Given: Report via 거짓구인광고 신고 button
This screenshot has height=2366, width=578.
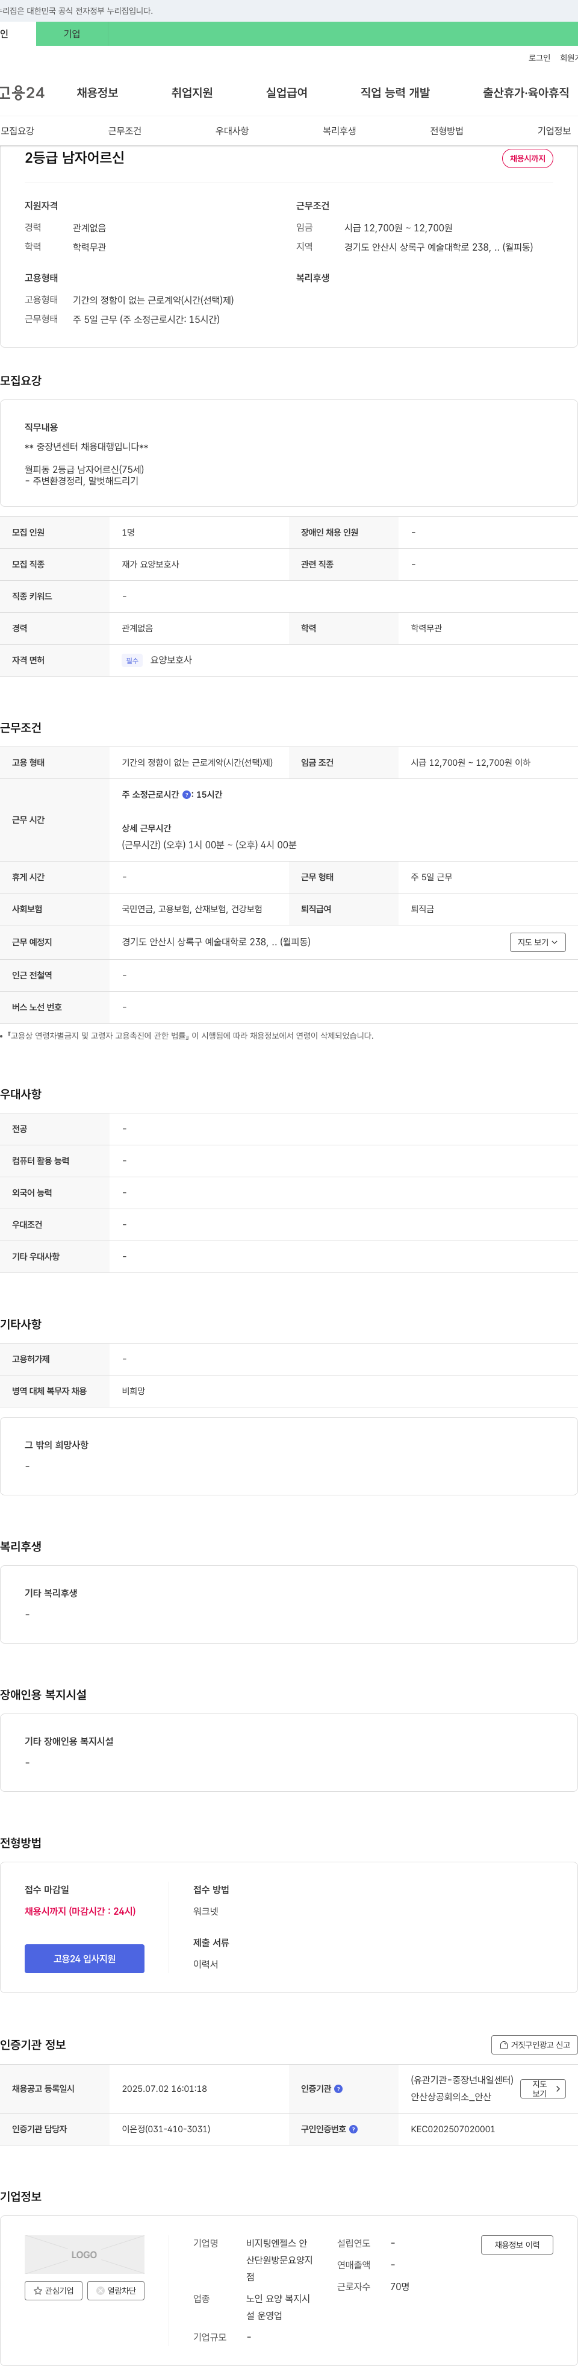Looking at the screenshot, I should coord(534,2044).
